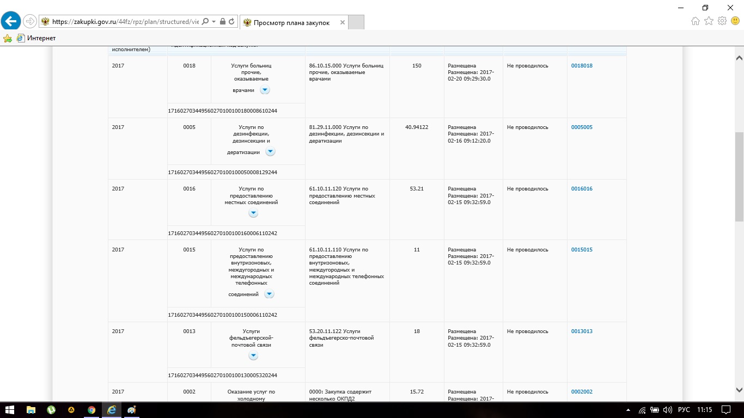Click the smiley feedback icon
744x418 pixels.
click(735, 21)
